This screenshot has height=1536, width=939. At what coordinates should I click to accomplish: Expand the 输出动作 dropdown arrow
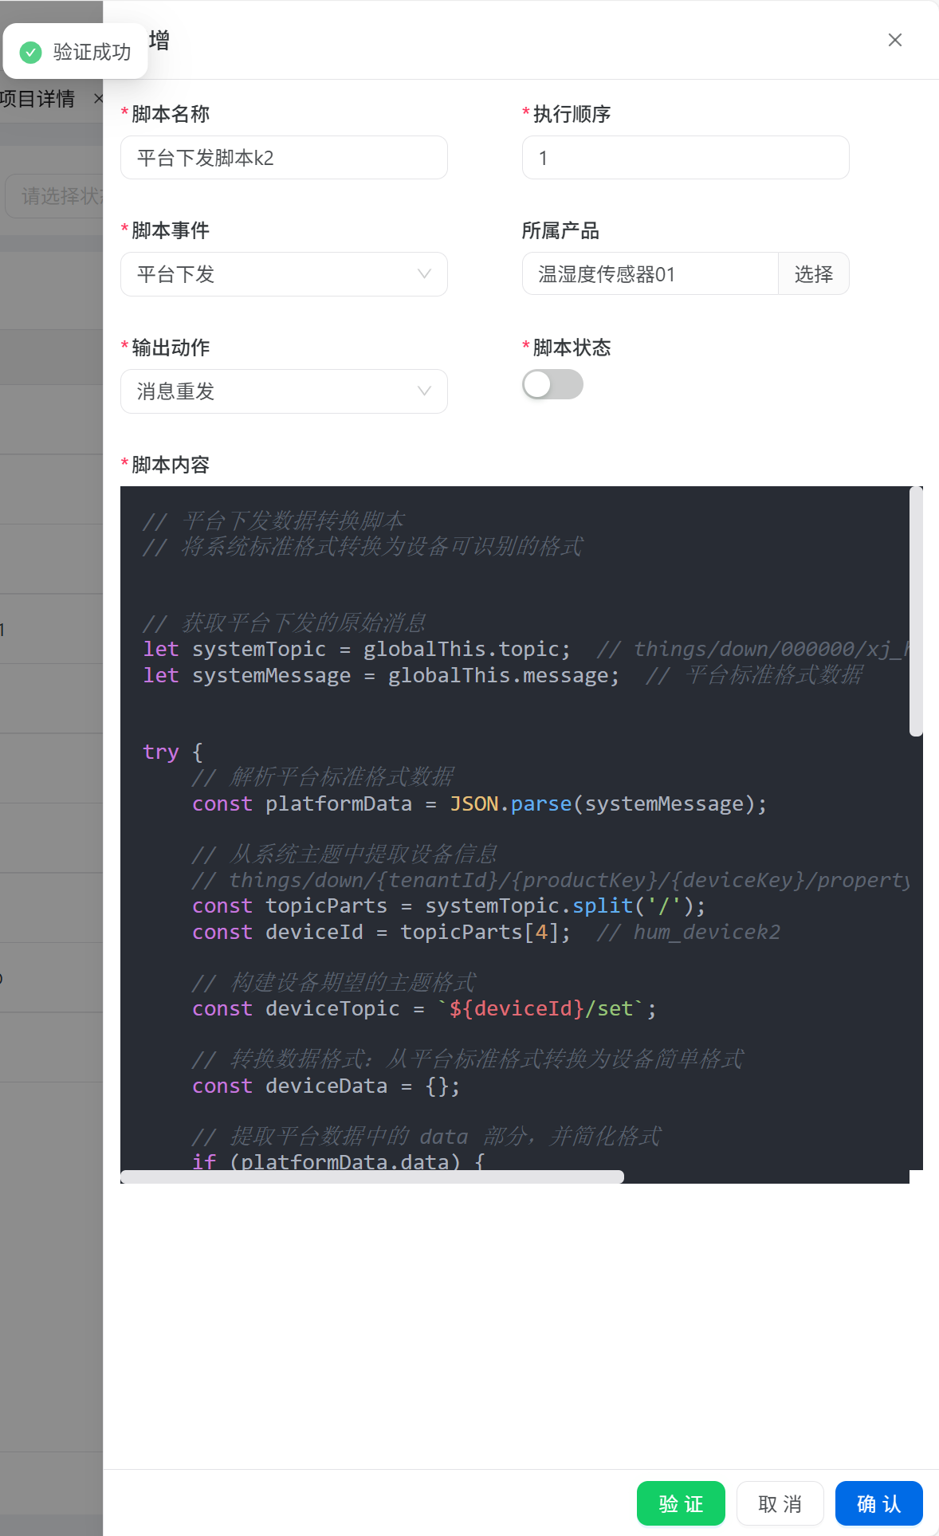424,391
